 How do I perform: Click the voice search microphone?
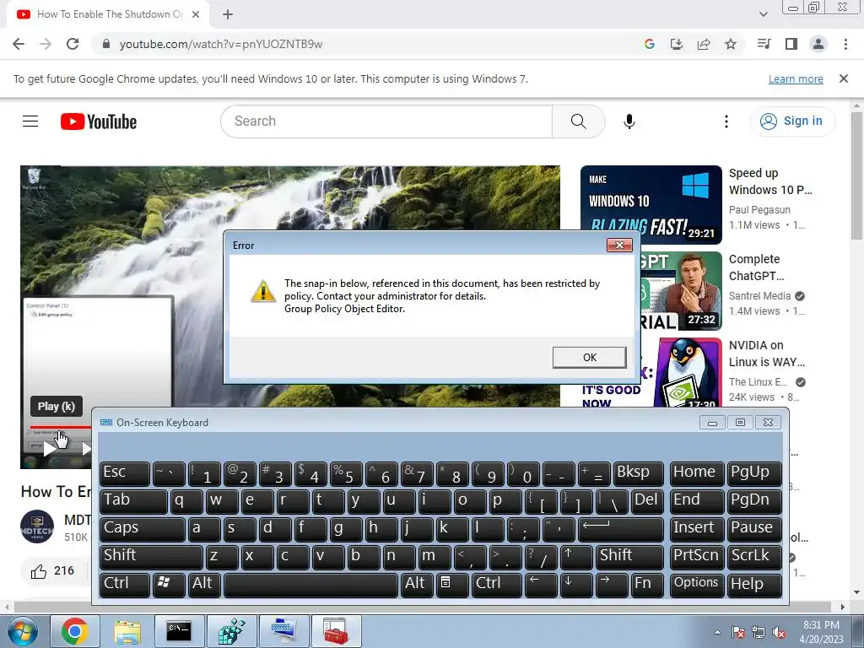coord(629,121)
